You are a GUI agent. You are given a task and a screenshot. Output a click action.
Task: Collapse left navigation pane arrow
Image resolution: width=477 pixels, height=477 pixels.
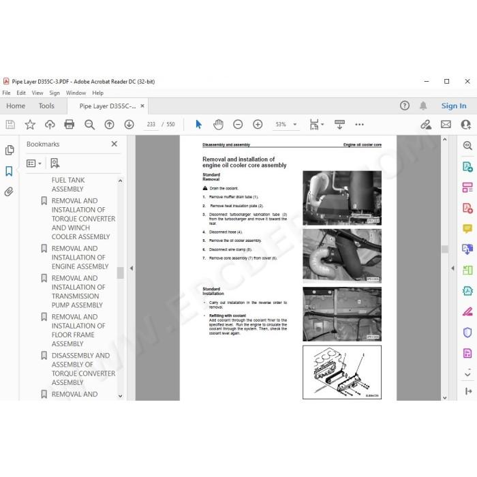click(x=132, y=268)
